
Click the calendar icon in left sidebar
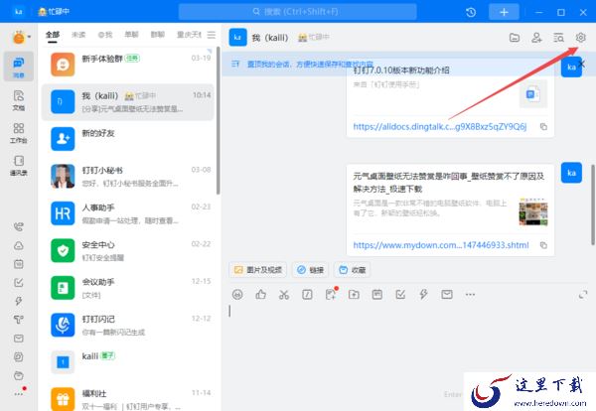point(18,264)
